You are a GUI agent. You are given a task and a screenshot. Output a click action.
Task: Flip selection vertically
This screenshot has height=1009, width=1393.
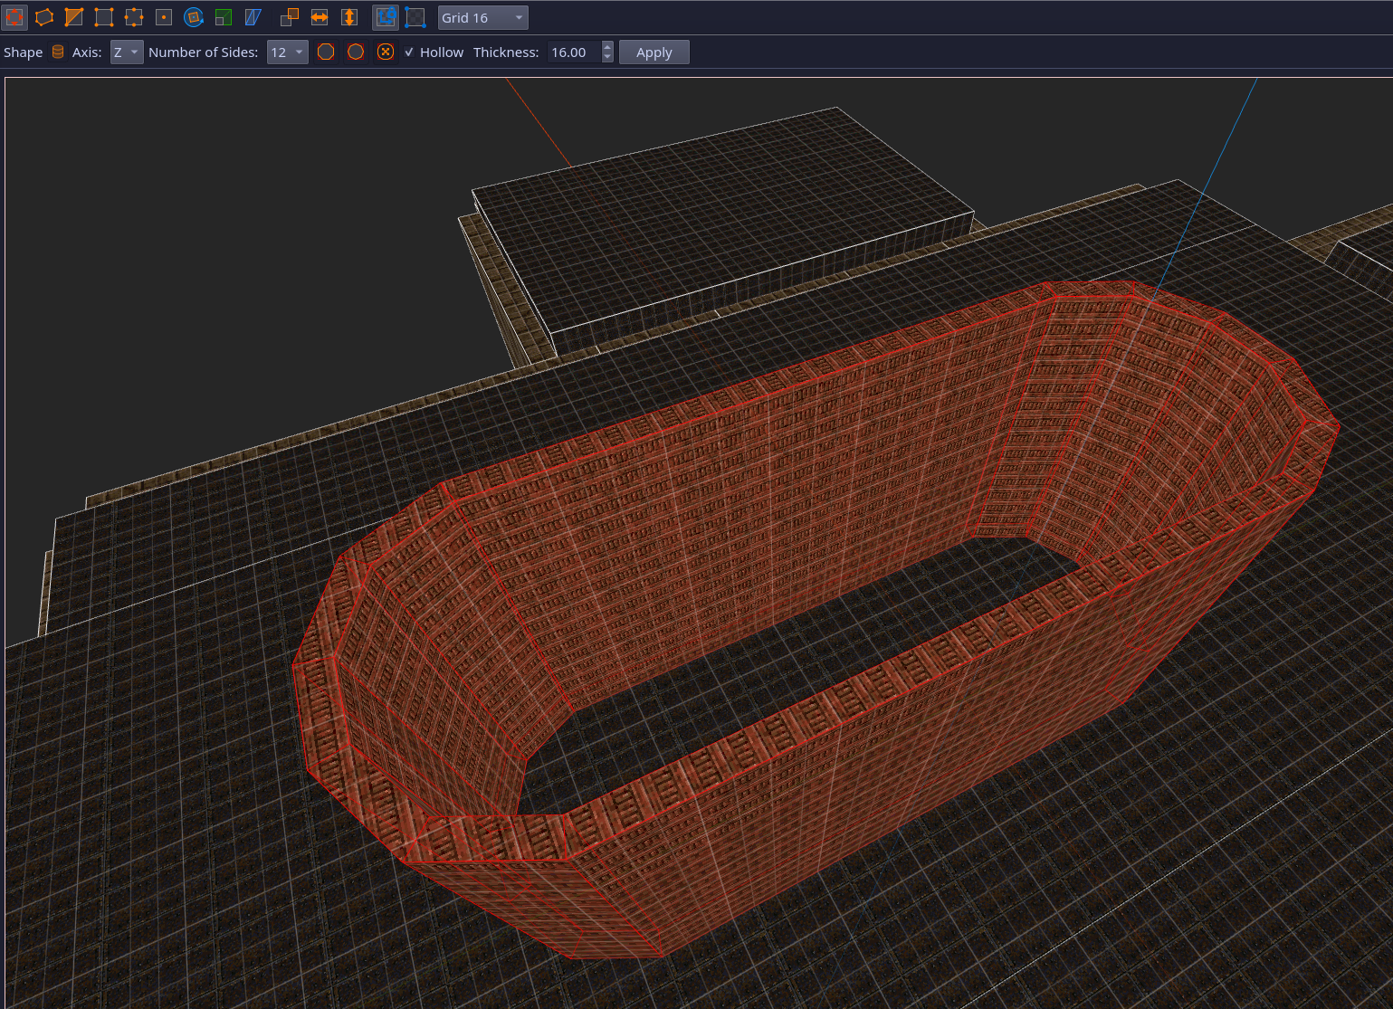[x=349, y=17]
